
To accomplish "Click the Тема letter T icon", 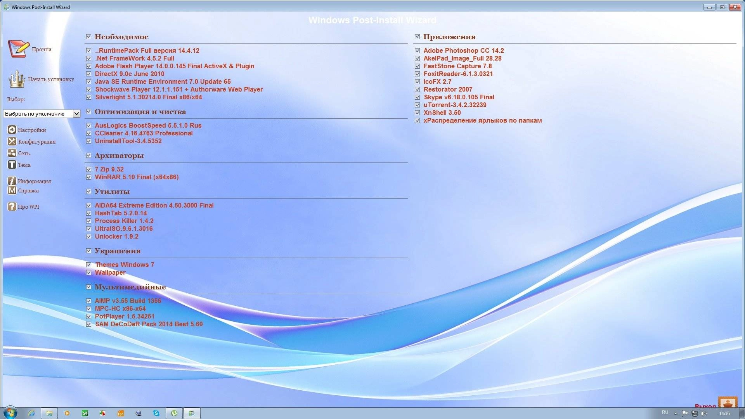I will click(12, 164).
